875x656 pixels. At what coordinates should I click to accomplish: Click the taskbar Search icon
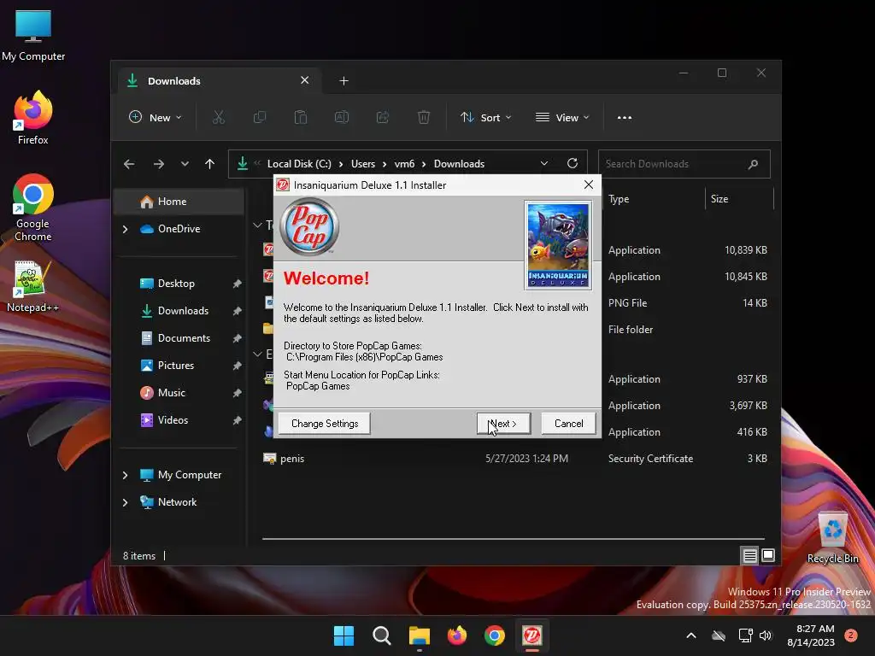(382, 635)
